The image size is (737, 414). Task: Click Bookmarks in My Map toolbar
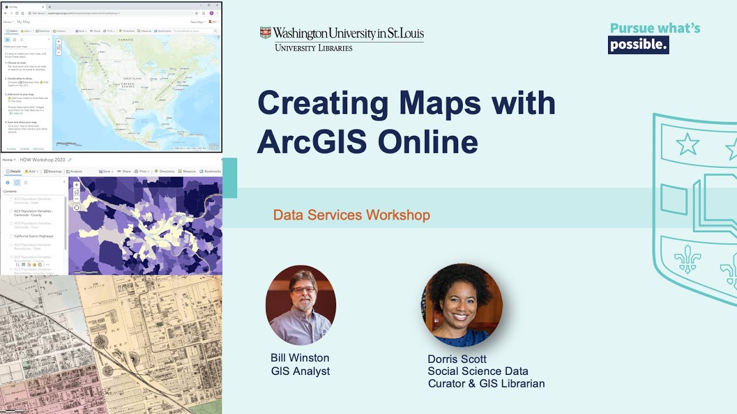[x=162, y=31]
